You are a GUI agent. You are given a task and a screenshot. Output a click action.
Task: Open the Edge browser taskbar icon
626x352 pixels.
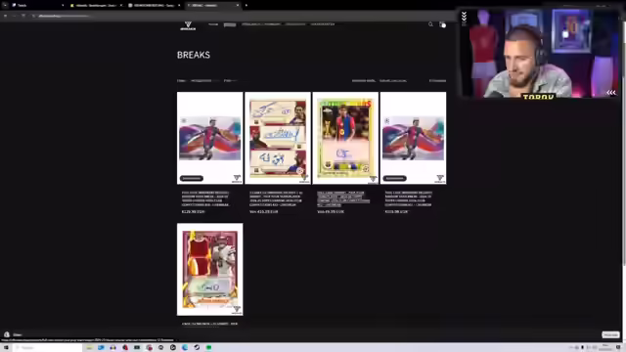[x=185, y=348]
